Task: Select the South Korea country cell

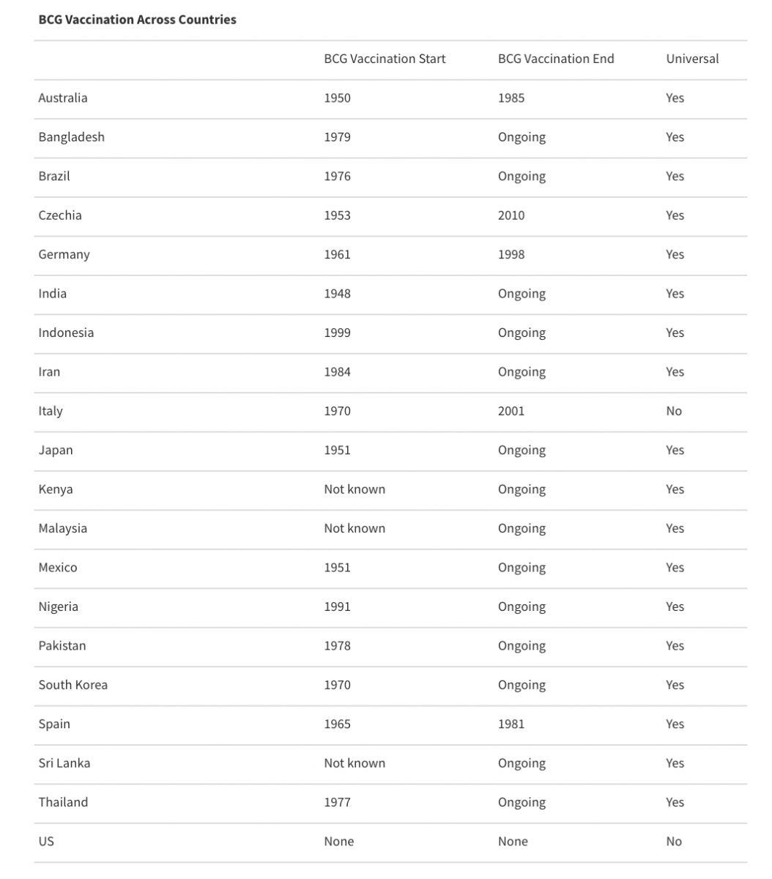Action: point(73,685)
